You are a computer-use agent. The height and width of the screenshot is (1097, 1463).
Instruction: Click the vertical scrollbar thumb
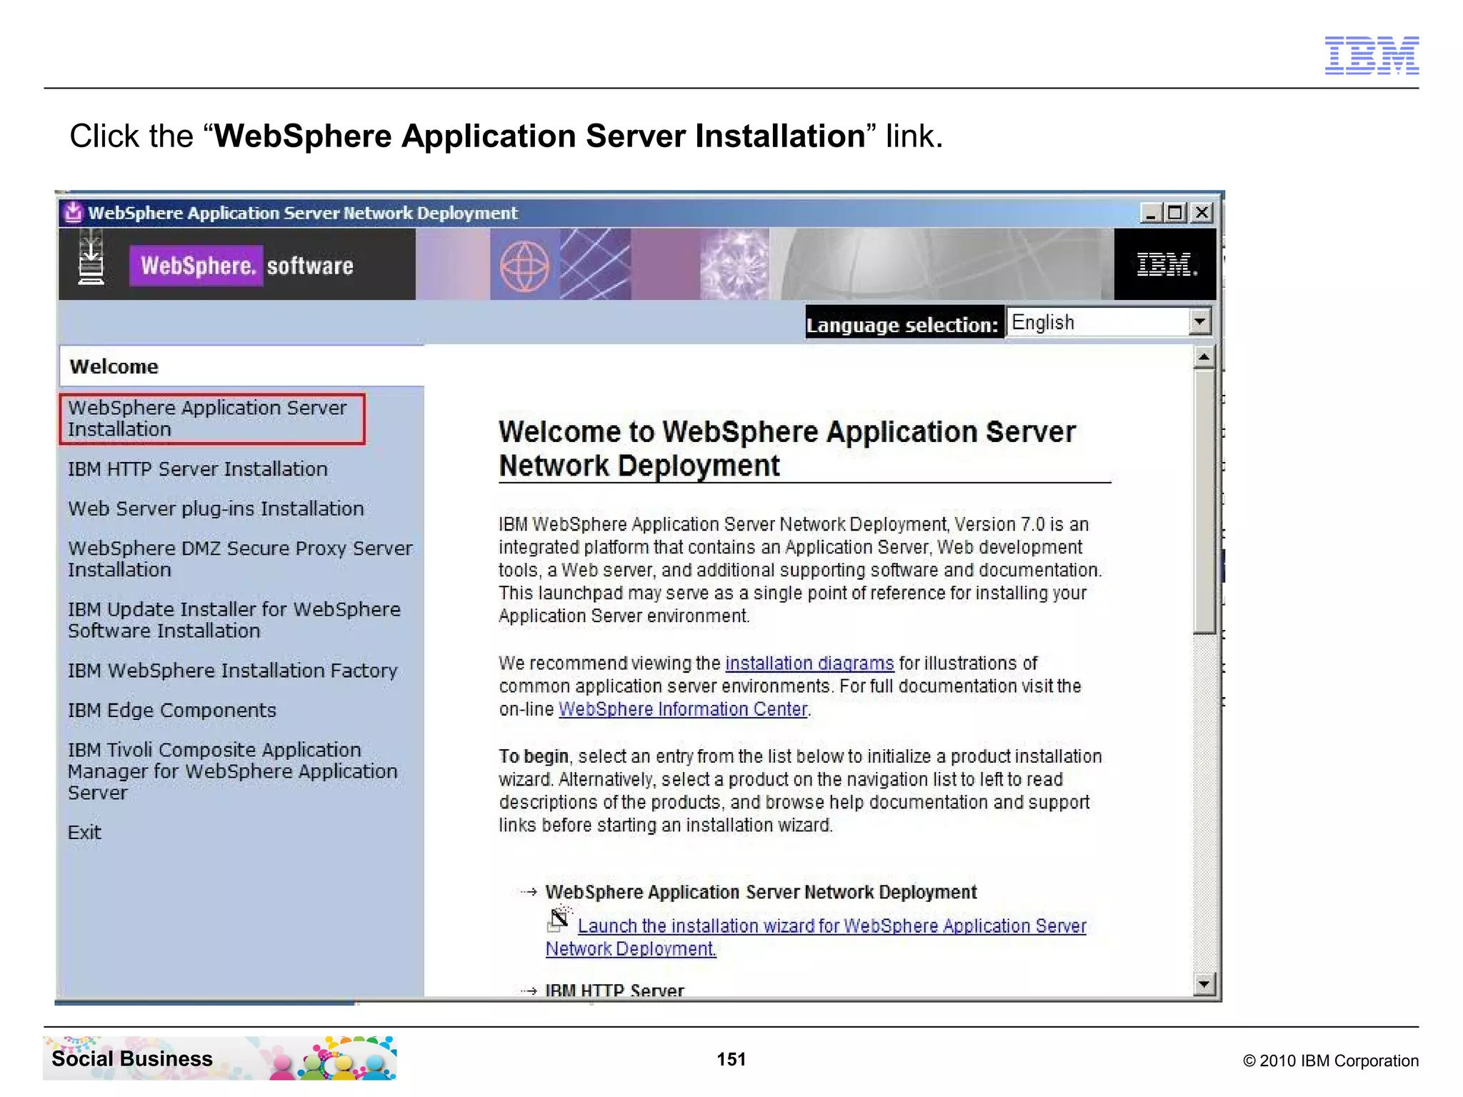1204,500
